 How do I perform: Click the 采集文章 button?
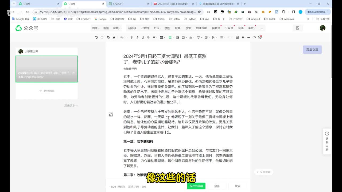pos(312,50)
